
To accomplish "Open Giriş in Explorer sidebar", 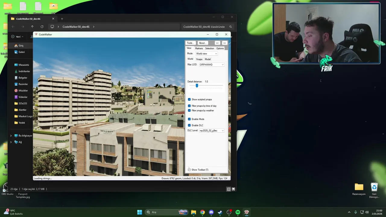I will [21, 46].
